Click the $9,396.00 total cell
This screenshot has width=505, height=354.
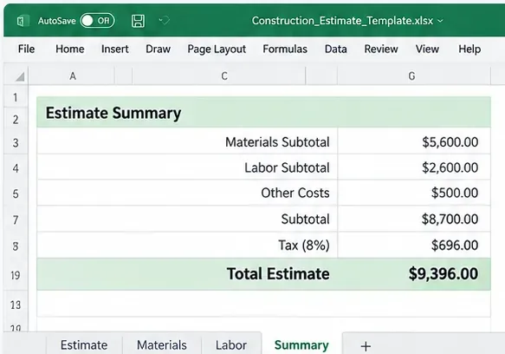pos(414,274)
